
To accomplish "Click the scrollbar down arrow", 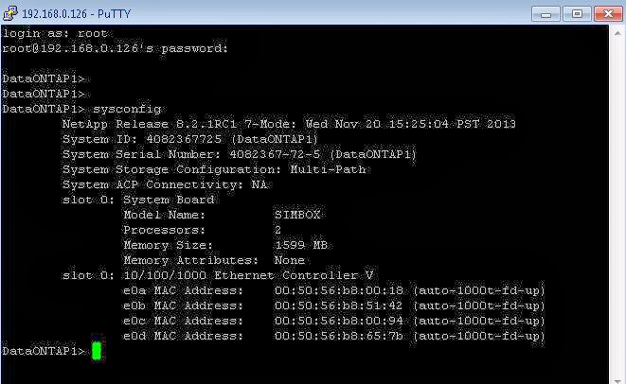I will (x=617, y=379).
